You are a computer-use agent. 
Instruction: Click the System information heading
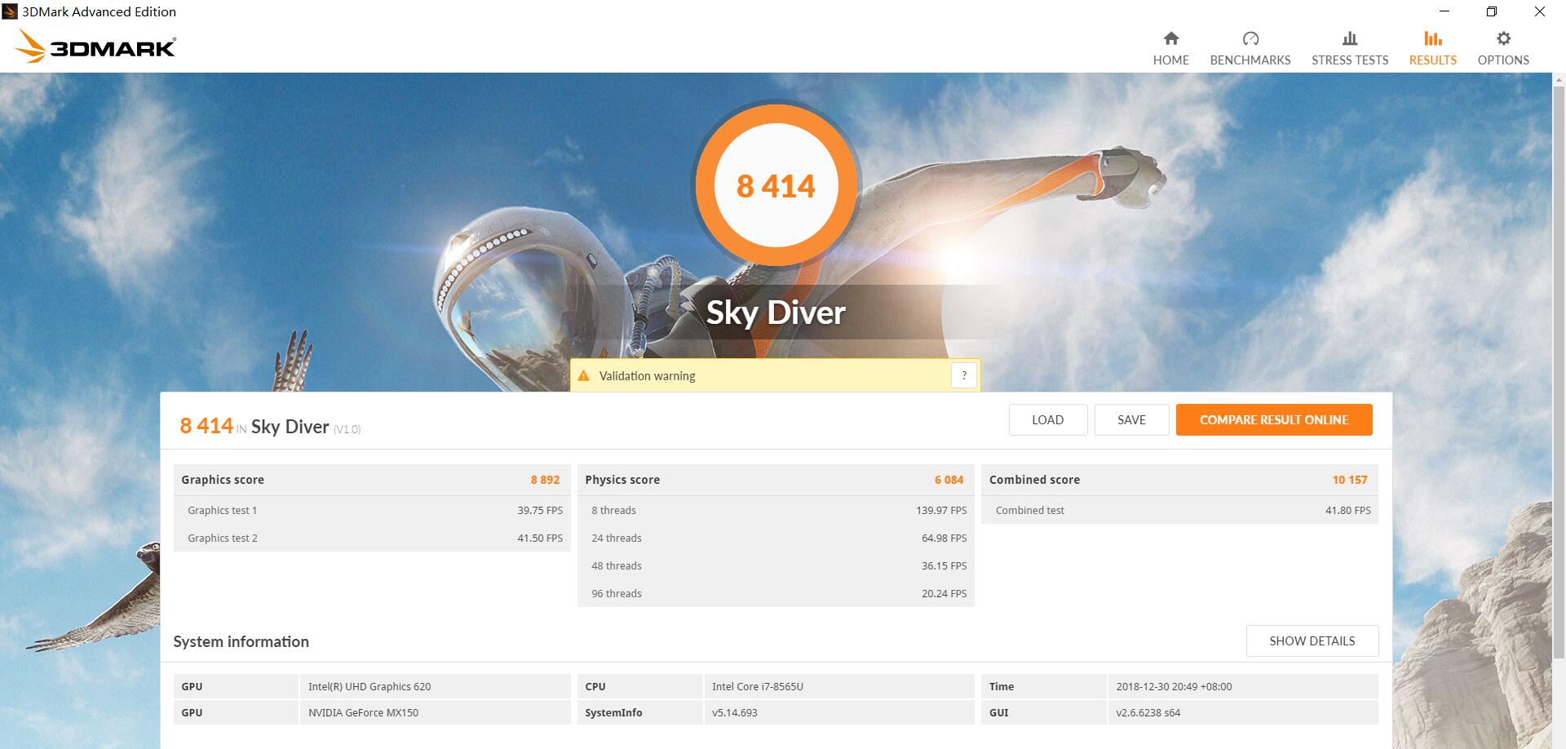[241, 641]
